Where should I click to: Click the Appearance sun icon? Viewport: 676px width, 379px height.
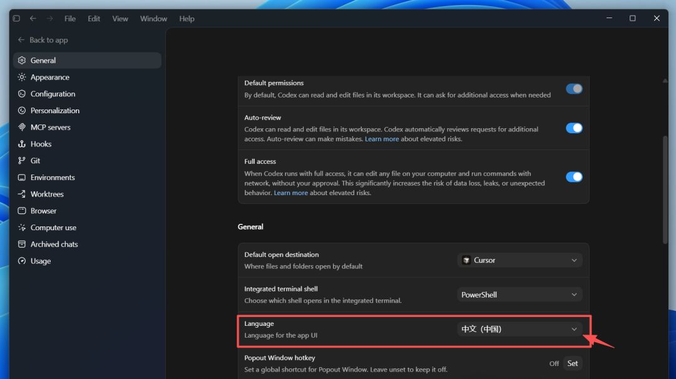[22, 77]
